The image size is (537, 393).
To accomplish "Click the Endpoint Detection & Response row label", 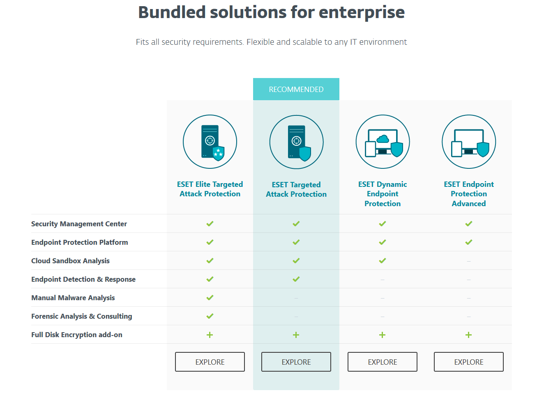I will point(83,279).
